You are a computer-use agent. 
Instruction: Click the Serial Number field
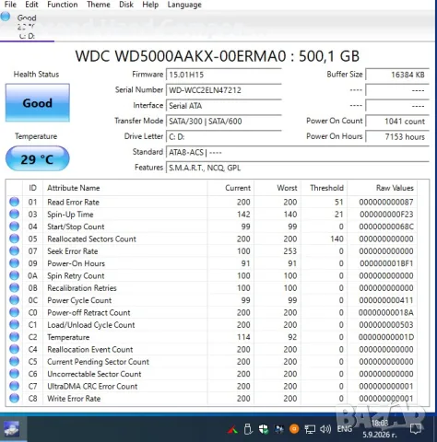pyautogui.click(x=224, y=90)
